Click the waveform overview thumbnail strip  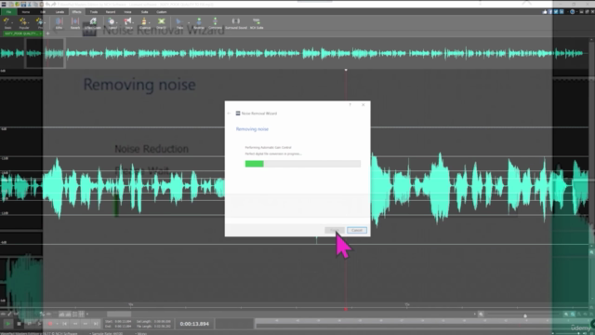tap(296, 54)
